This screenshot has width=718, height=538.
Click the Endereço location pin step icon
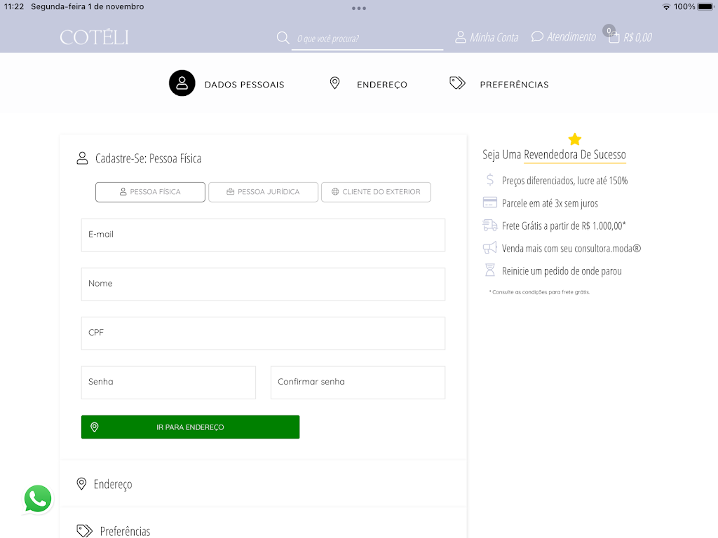pos(334,83)
